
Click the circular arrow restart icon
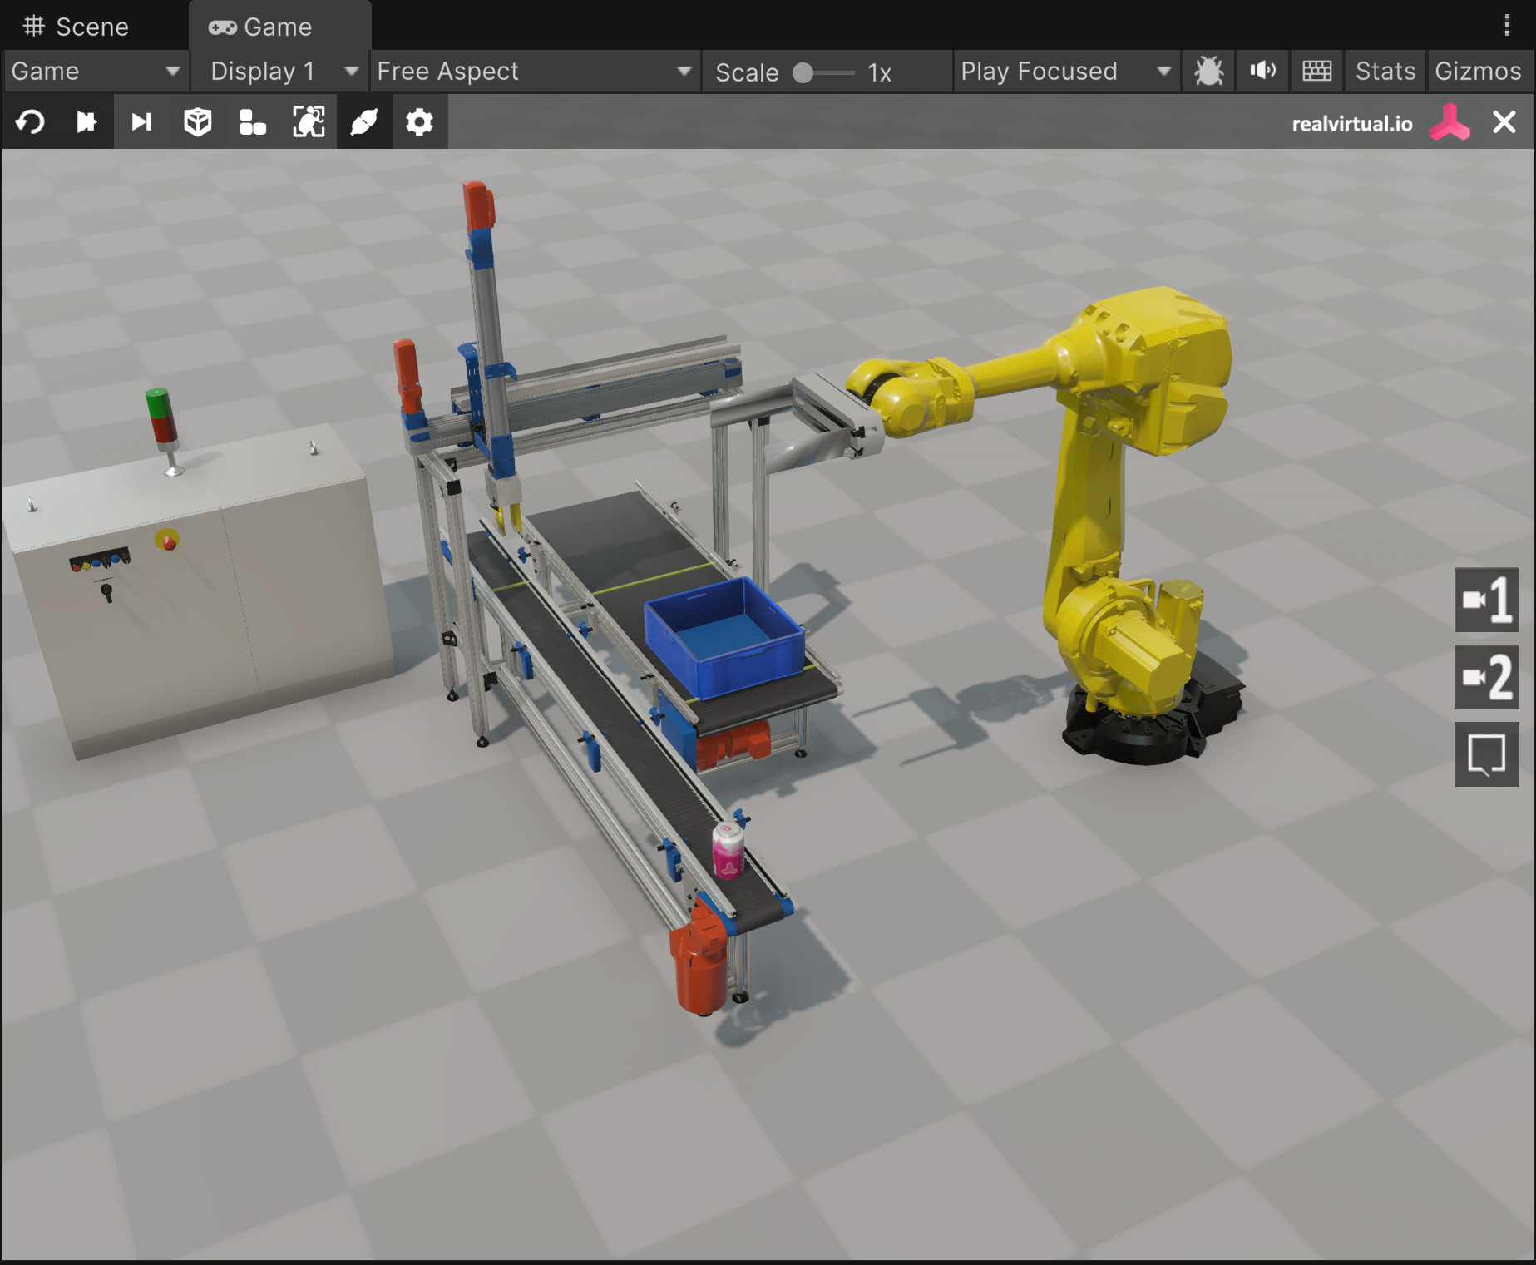coord(31,122)
